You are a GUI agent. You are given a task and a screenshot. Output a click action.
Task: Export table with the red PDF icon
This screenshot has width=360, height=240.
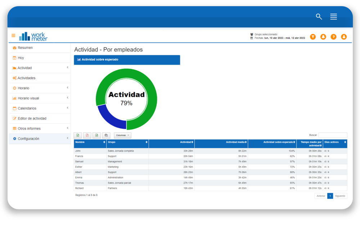point(87,135)
